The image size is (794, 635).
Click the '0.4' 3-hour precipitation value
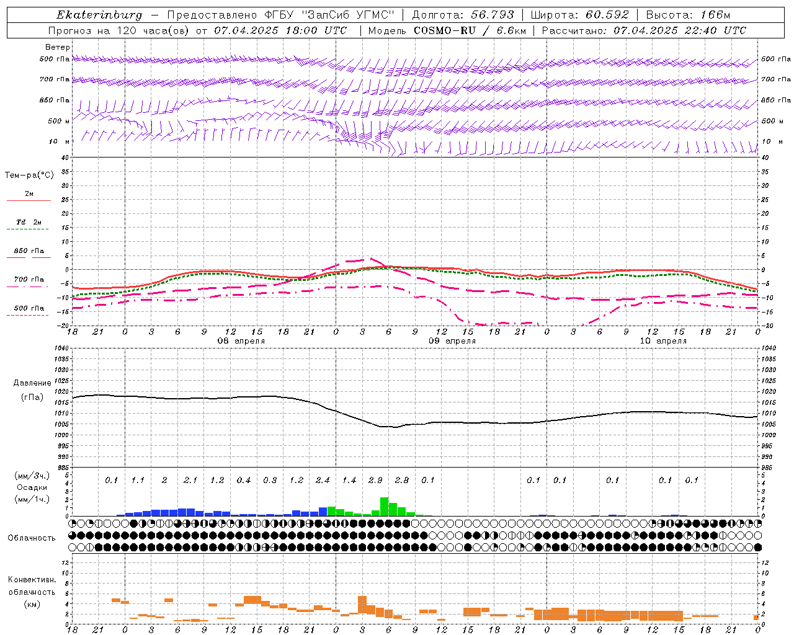pos(244,480)
